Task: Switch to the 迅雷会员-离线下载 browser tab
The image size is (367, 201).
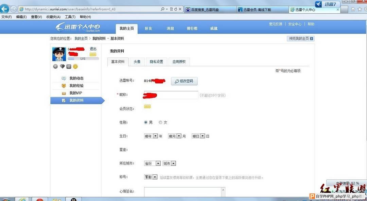Action: coord(262,10)
